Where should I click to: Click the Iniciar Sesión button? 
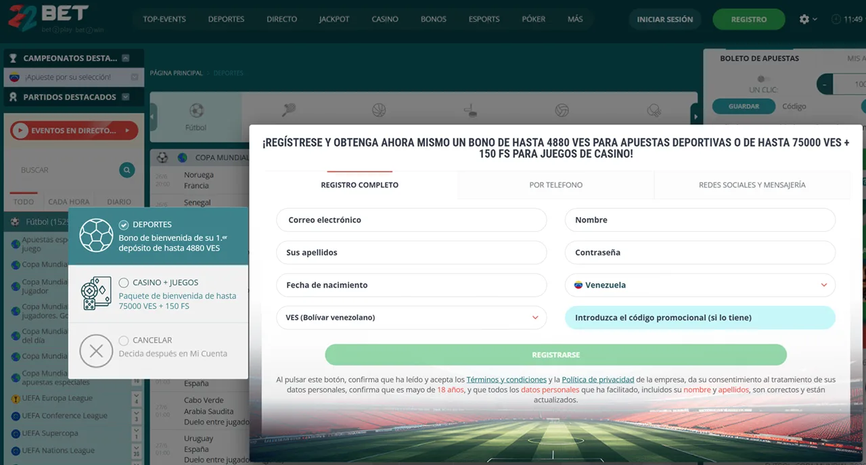(665, 20)
